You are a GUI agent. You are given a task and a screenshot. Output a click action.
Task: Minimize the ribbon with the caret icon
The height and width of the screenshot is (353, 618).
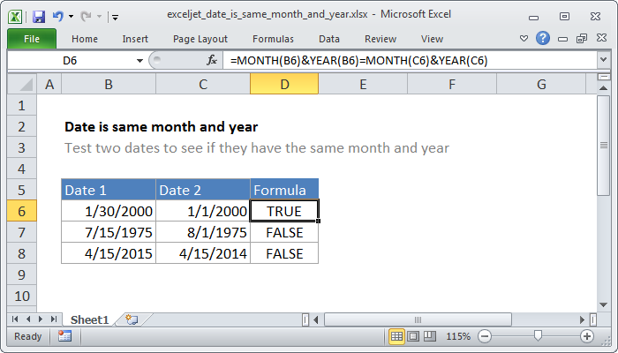pyautogui.click(x=524, y=39)
